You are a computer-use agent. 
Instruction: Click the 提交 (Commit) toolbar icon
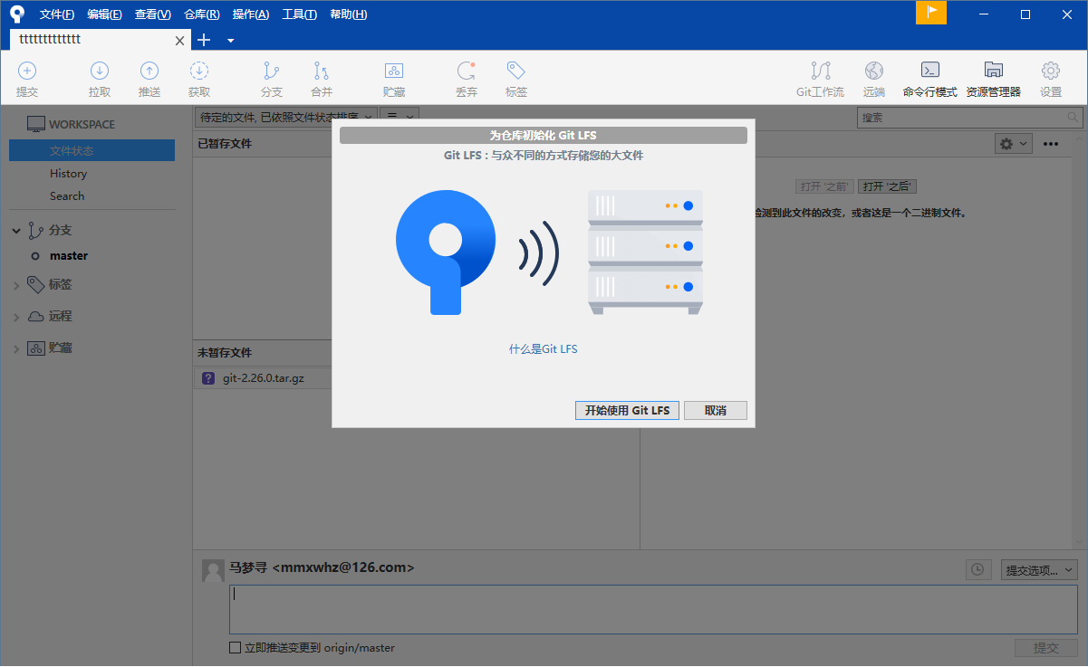(27, 71)
